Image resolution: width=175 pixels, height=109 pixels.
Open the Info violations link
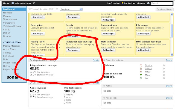click(x=147, y=78)
